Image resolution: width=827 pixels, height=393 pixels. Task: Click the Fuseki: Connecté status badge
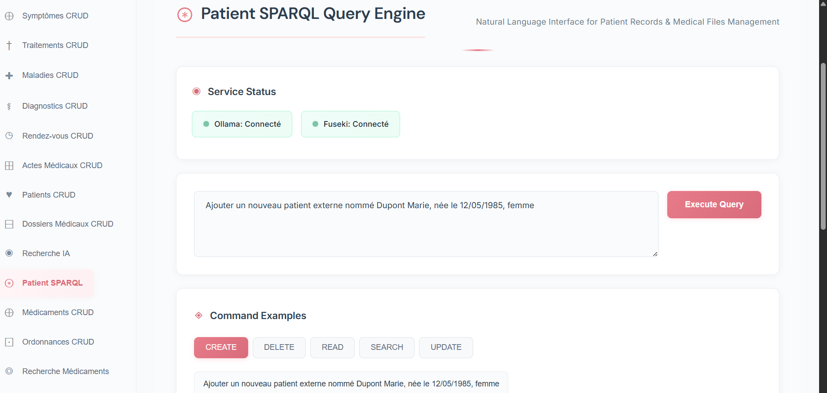coord(350,124)
